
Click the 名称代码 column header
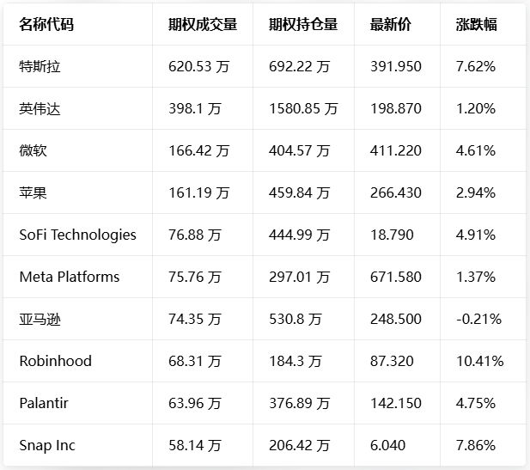[46, 25]
